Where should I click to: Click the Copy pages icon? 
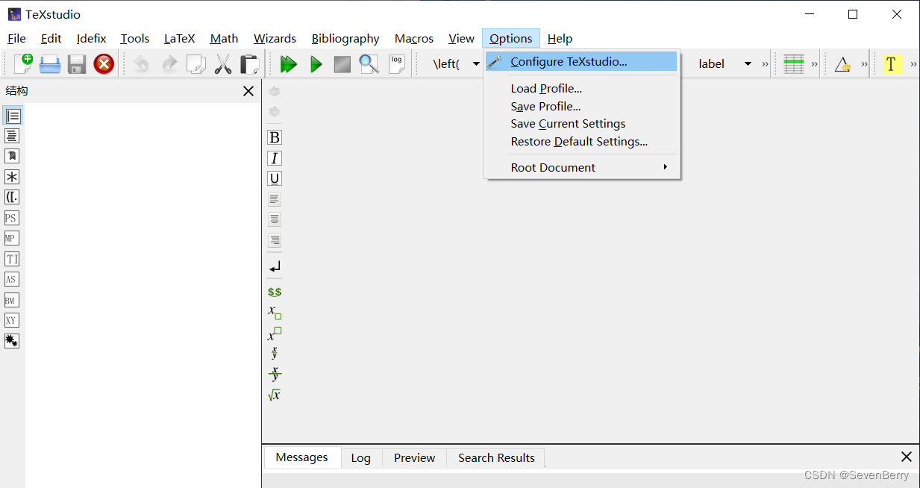click(x=195, y=64)
